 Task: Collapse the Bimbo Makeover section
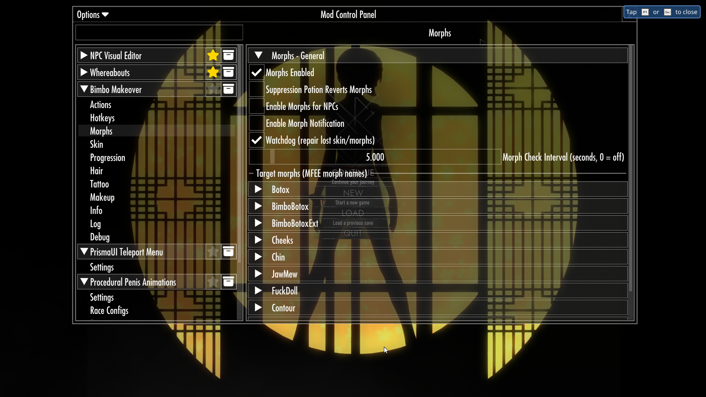84,89
